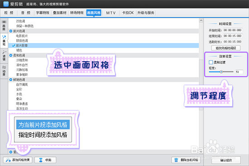Switch to the 美化 side tab
The image size is (249, 166).
point(4,40)
